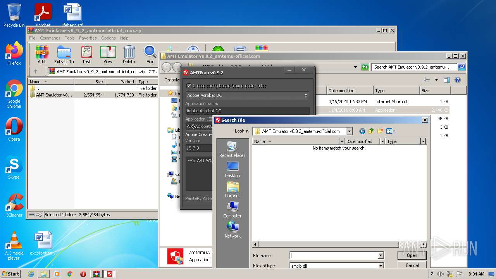
Task: Click Explorer search box
Action: tap(414, 67)
